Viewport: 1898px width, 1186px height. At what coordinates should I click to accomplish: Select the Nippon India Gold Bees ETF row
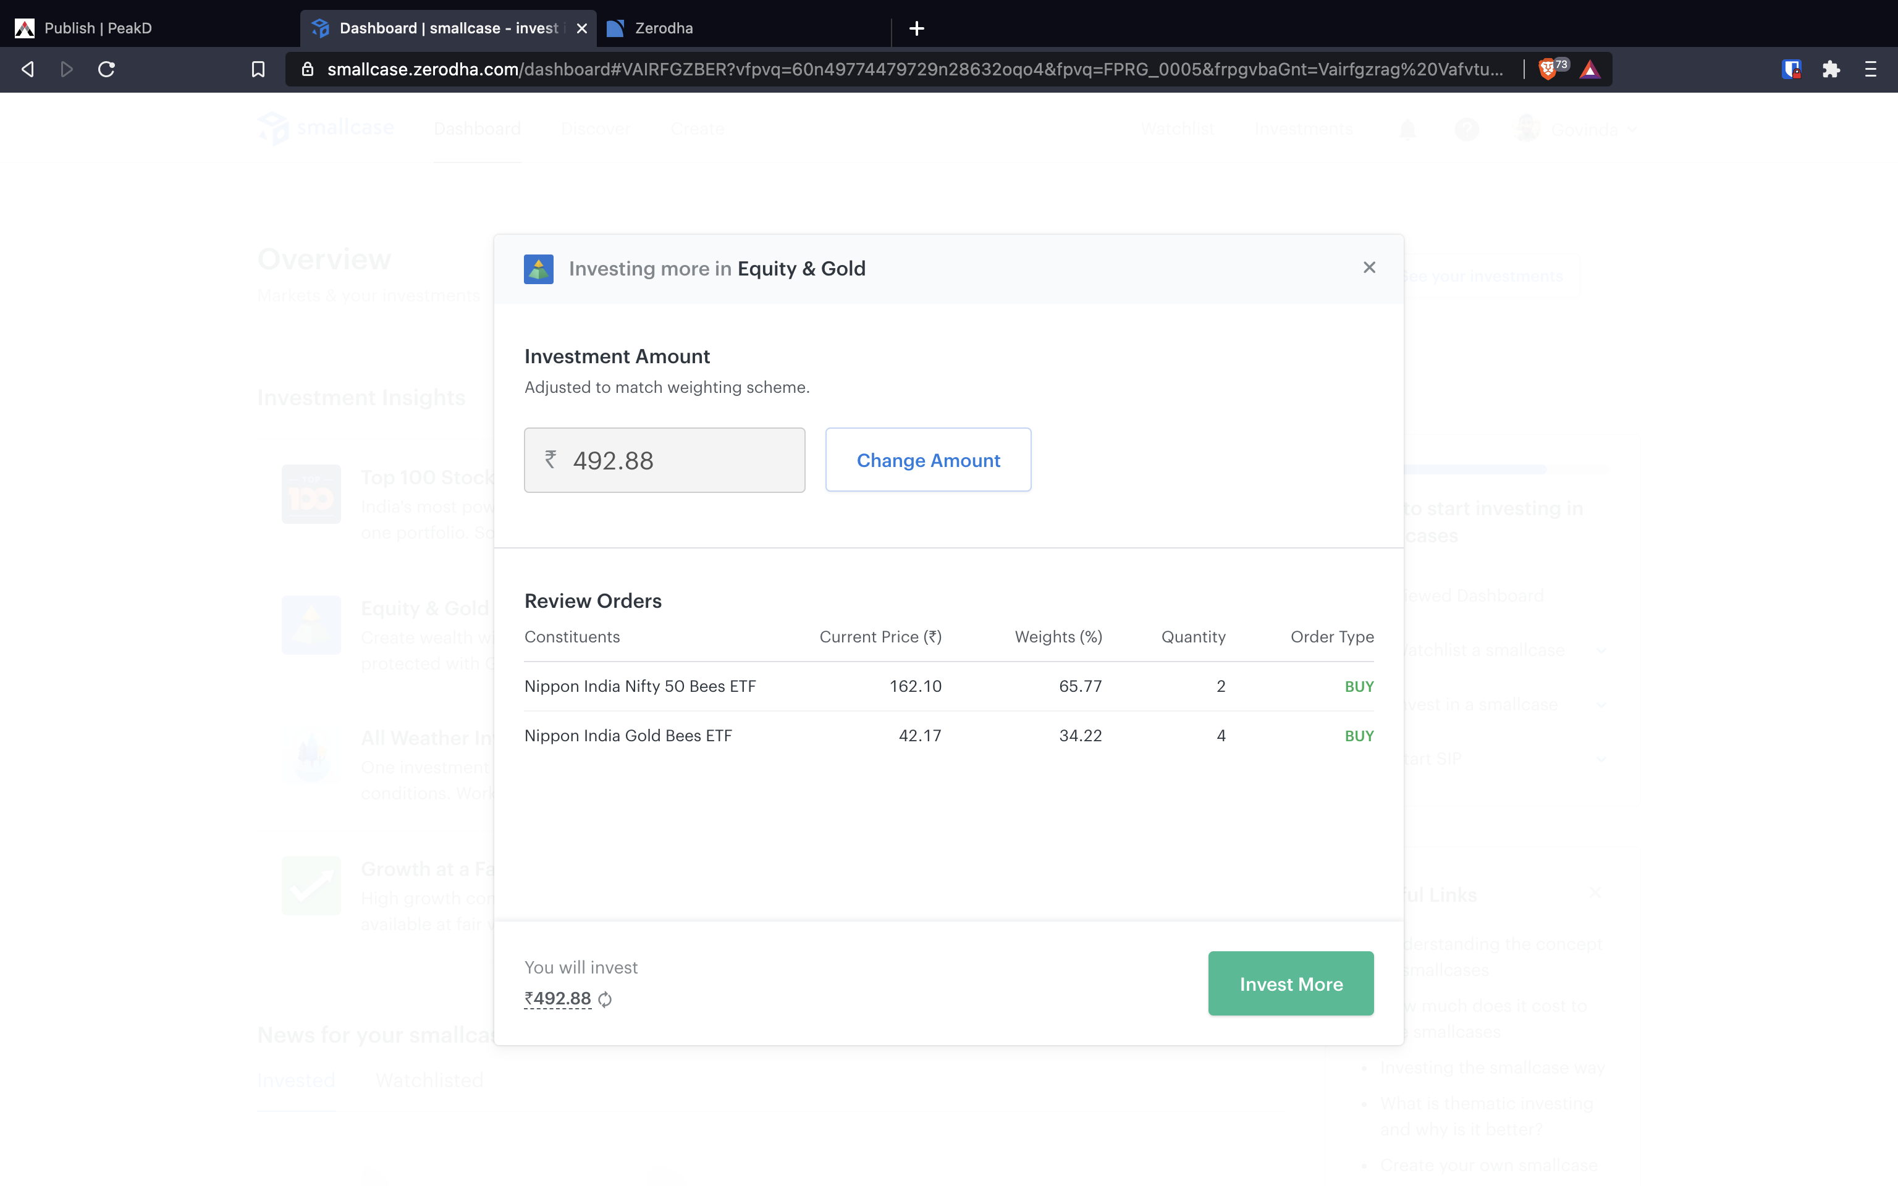coord(948,736)
